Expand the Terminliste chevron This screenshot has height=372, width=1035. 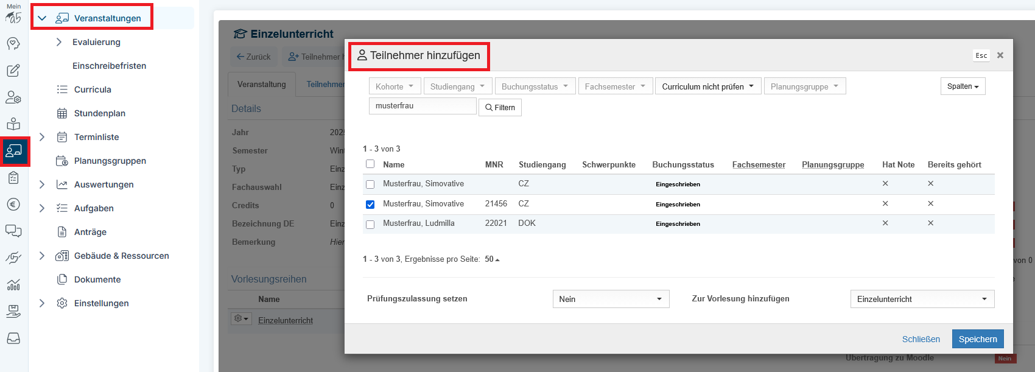42,137
